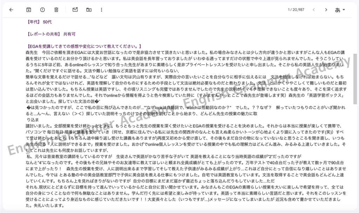The image size is (359, 213).
Task: Delete this email with trash icon
Action: coord(56,10)
